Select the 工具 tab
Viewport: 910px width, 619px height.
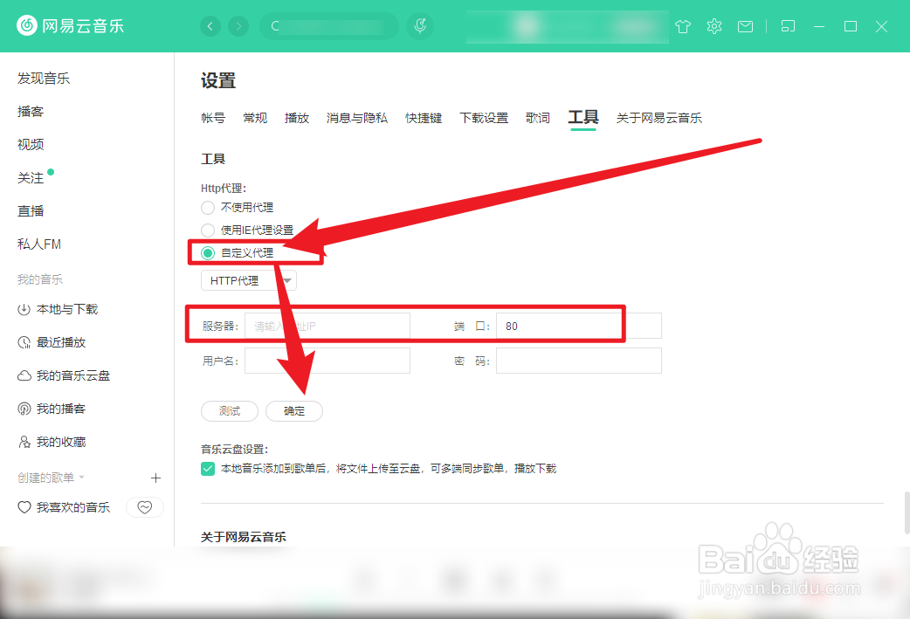583,118
